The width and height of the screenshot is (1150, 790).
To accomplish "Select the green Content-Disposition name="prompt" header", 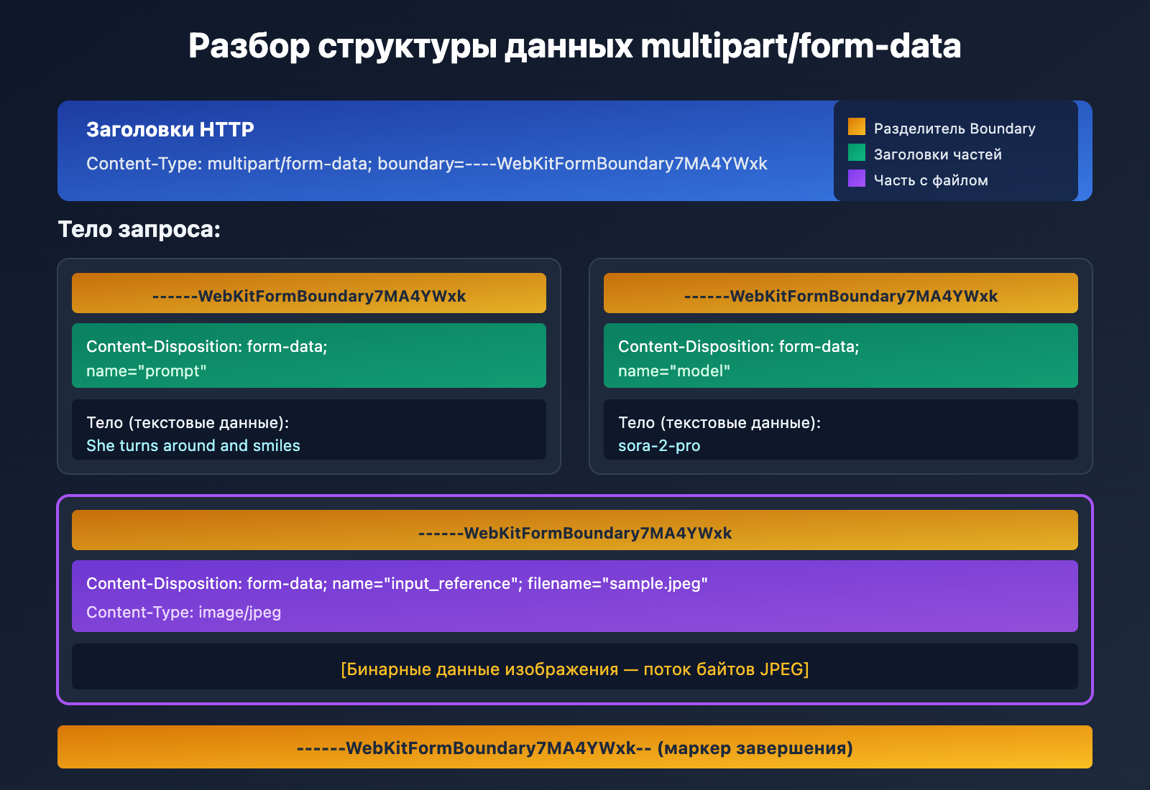I will pyautogui.click(x=309, y=355).
